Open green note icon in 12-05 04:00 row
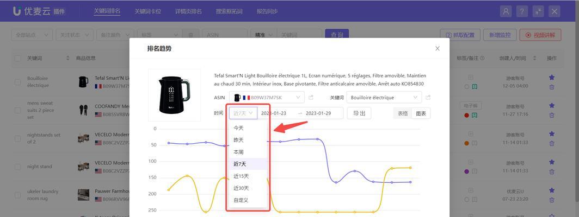 point(475,87)
